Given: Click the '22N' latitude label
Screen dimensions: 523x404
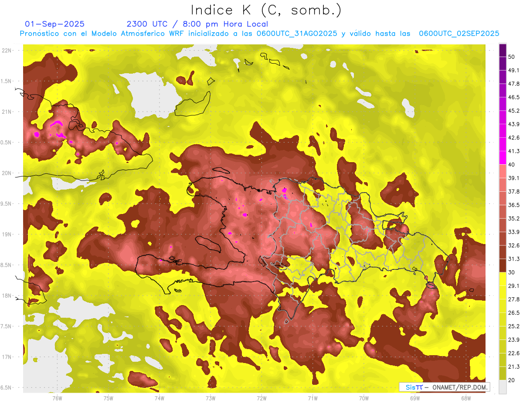Looking at the screenshot, I should pyautogui.click(x=7, y=50).
